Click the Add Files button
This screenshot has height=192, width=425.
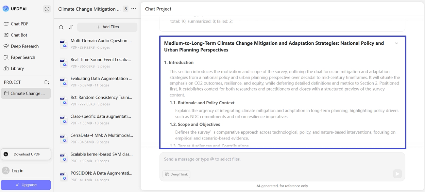(x=107, y=27)
